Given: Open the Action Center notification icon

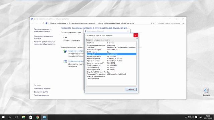Looking at the screenshot, I should (x=196, y=117).
